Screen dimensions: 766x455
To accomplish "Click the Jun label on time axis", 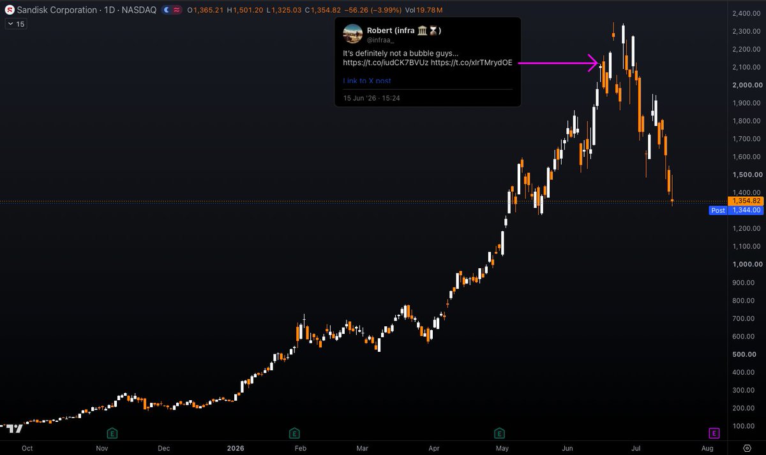I will pyautogui.click(x=567, y=449).
